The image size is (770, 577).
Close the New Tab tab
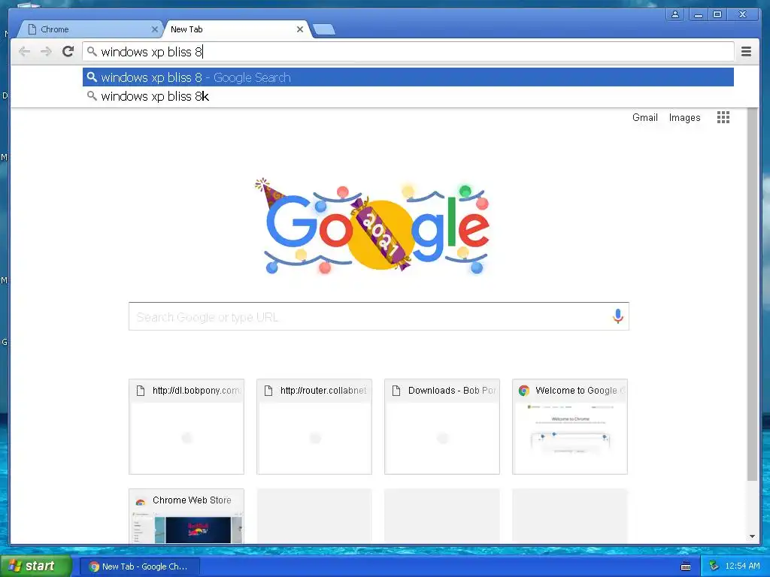299,29
